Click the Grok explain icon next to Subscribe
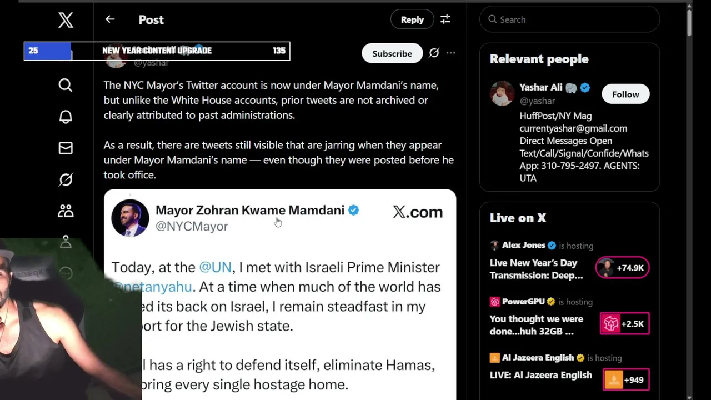This screenshot has width=711, height=400. pyautogui.click(x=434, y=53)
